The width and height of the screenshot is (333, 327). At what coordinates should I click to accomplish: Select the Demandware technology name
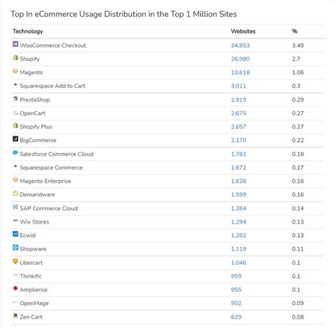click(37, 194)
